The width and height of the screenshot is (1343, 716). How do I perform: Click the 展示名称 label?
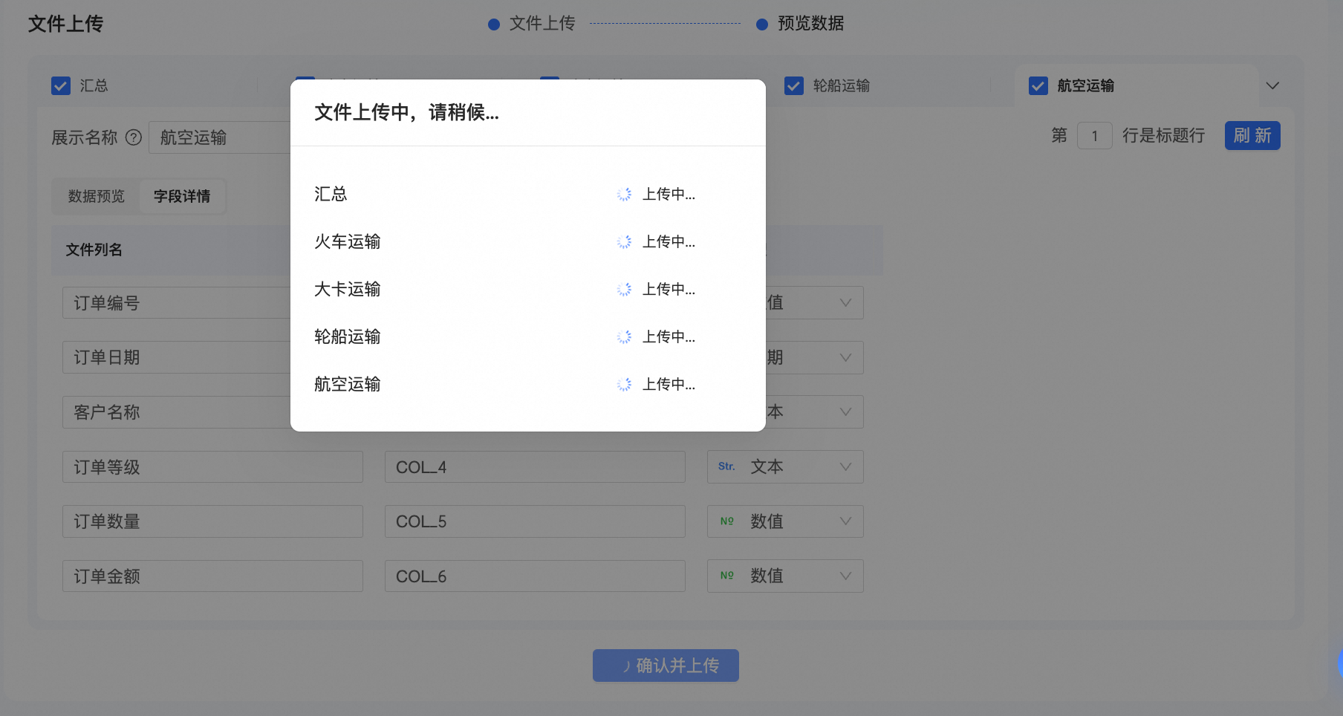pyautogui.click(x=85, y=137)
